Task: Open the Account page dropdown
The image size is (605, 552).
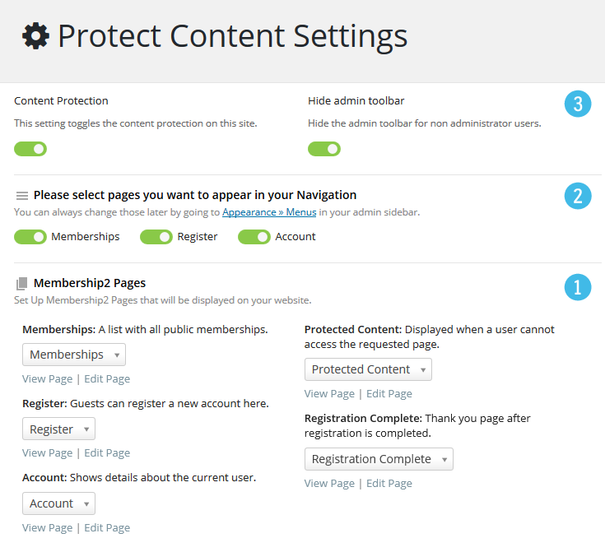Action: 58,503
